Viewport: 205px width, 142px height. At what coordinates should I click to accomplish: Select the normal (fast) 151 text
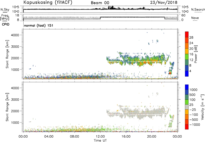[39, 25]
